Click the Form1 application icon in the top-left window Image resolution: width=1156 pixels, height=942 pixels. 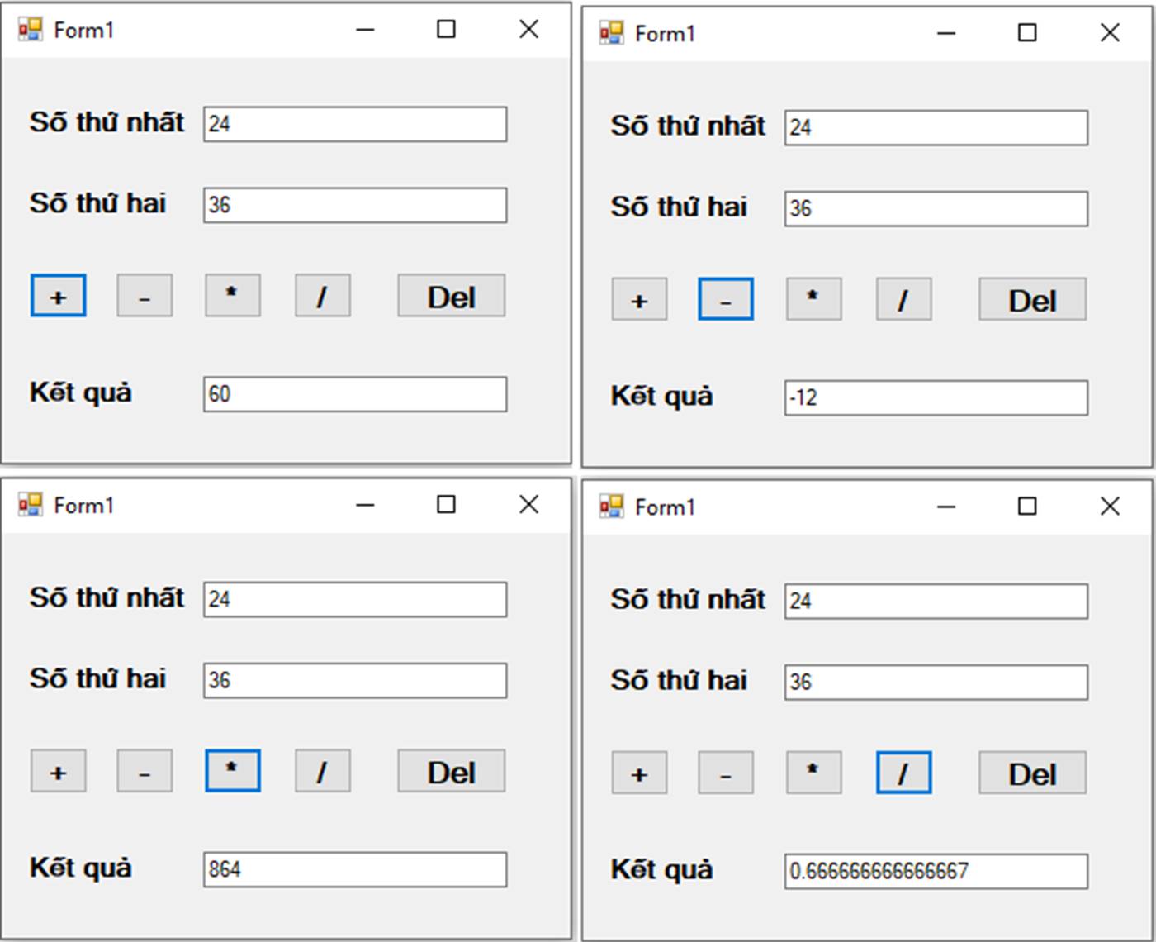pyautogui.click(x=30, y=29)
